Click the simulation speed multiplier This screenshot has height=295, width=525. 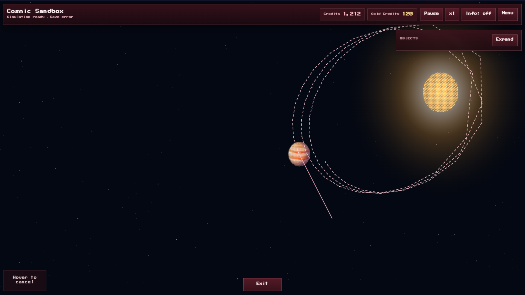point(452,14)
